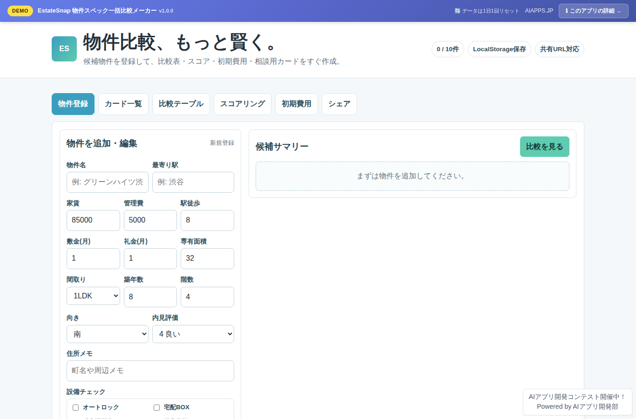Image resolution: width=636 pixels, height=419 pixels.
Task: Click the 礼金(月) input field
Action: 150,258
